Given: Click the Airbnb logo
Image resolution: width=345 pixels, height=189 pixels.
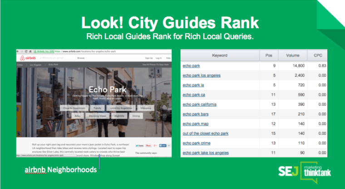Looking at the screenshot, I should [x=28, y=58].
